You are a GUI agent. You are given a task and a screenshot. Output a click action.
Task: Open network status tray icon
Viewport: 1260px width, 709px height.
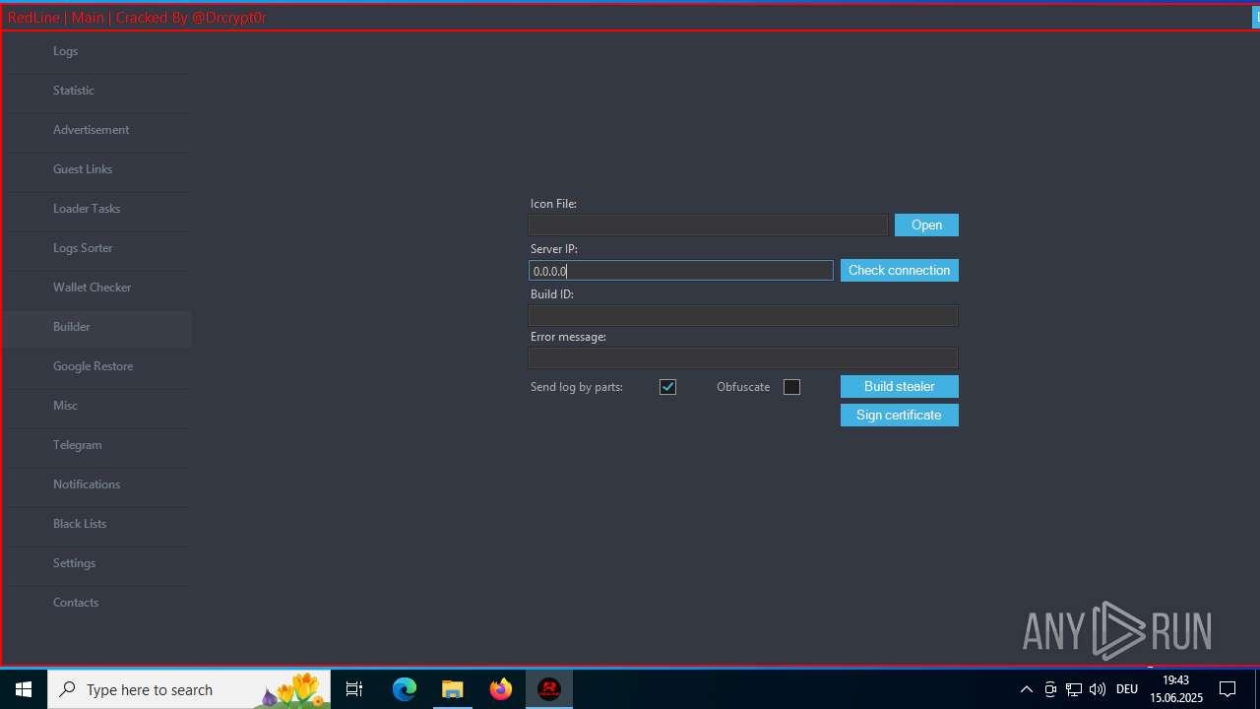(1074, 689)
